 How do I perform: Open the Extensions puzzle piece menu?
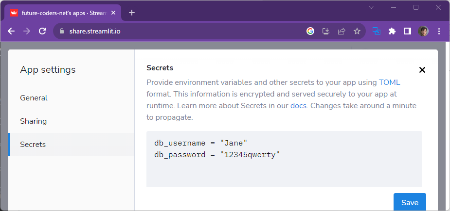pos(392,31)
